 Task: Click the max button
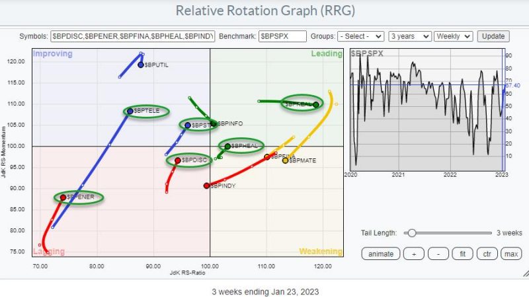[511, 254]
